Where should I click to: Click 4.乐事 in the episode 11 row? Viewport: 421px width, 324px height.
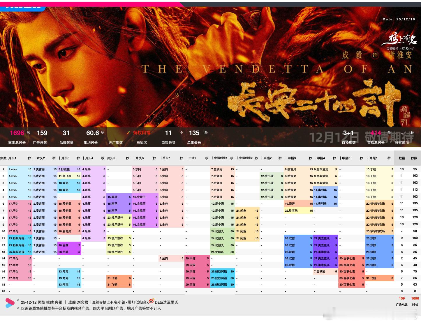click(94, 238)
